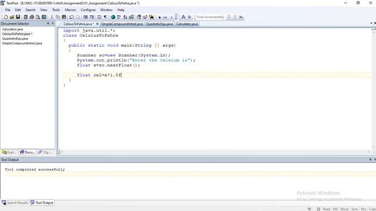Image resolution: width=376 pixels, height=211 pixels.
Task: Paste using the clipboard toolbar icon
Action: (64, 17)
